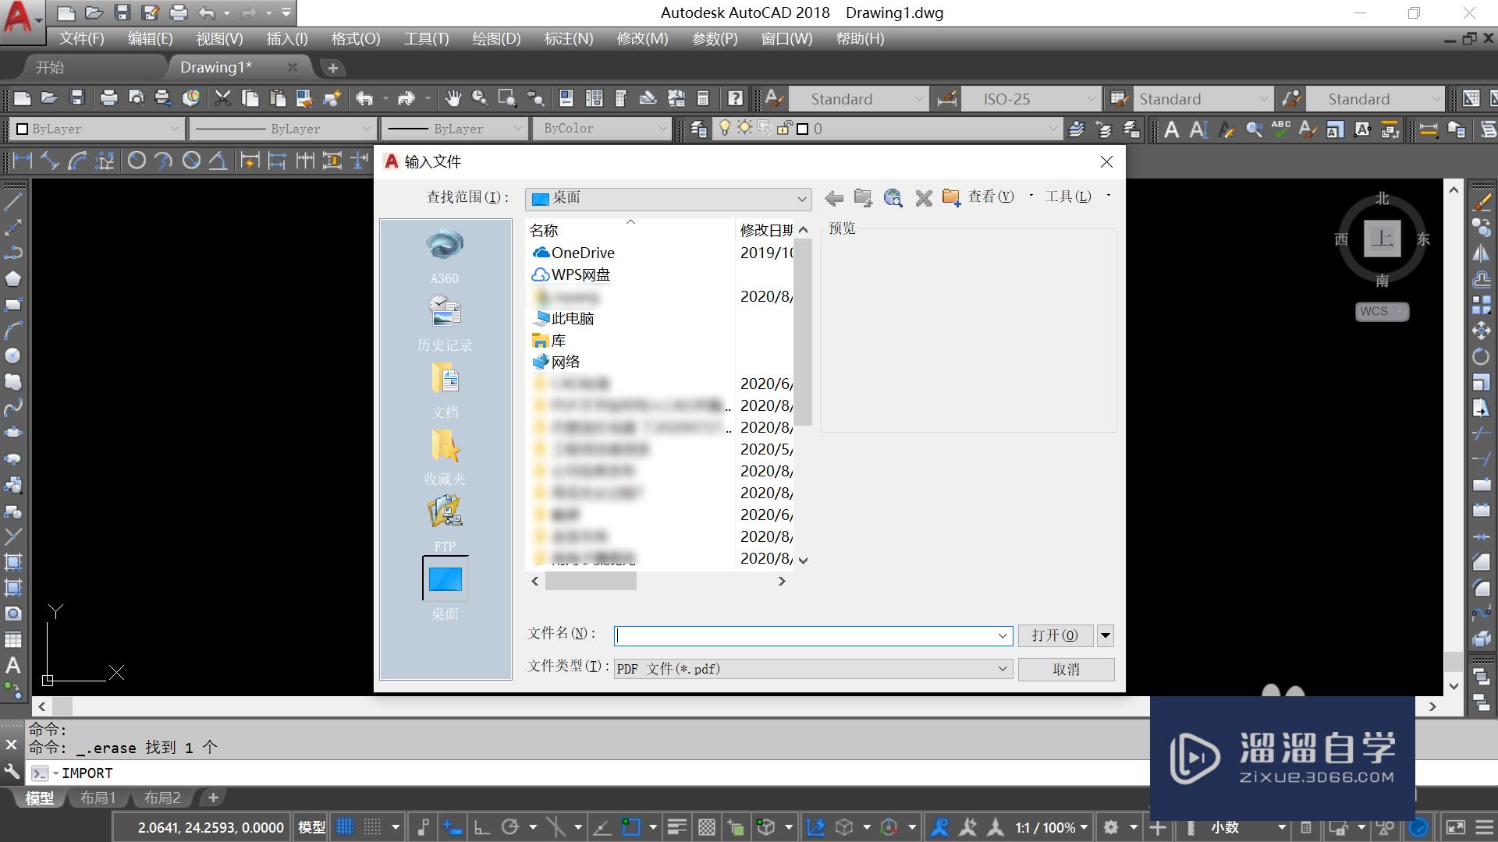Viewport: 1498px width, 842px height.
Task: Open the 查看(V) views menu button
Action: 991,196
